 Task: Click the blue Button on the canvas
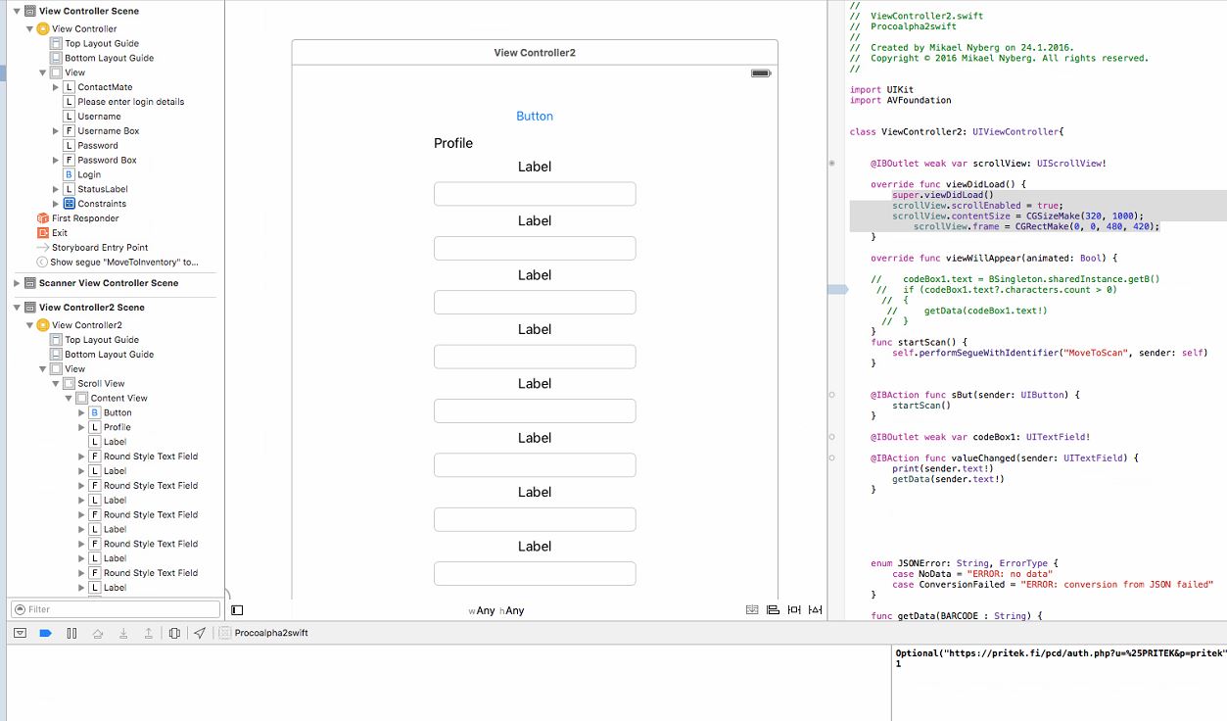(x=535, y=116)
